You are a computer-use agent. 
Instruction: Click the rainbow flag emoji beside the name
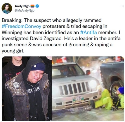point(33,6)
